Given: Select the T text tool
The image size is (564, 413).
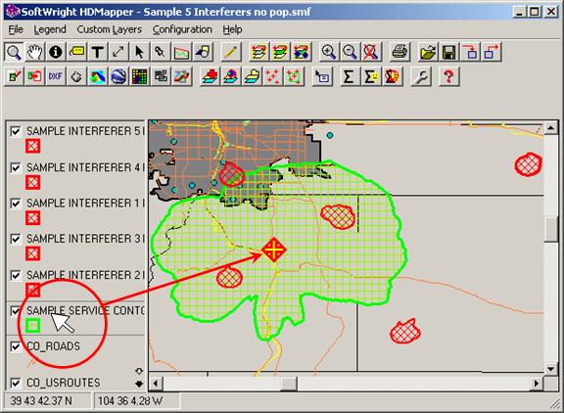Looking at the screenshot, I should [97, 52].
